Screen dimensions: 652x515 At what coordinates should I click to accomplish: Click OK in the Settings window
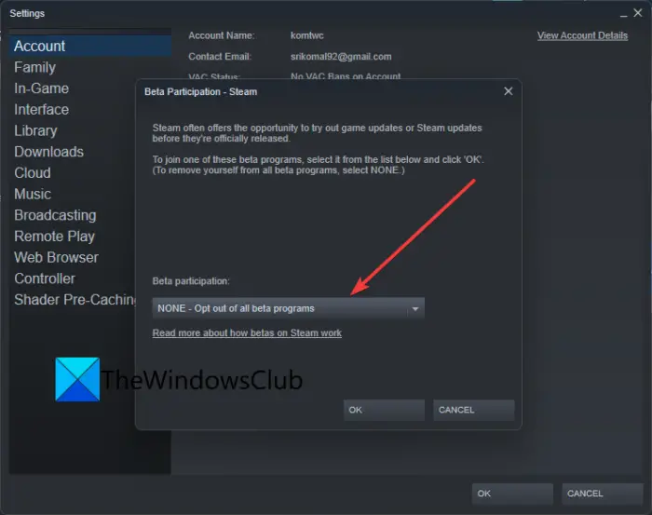(x=512, y=494)
